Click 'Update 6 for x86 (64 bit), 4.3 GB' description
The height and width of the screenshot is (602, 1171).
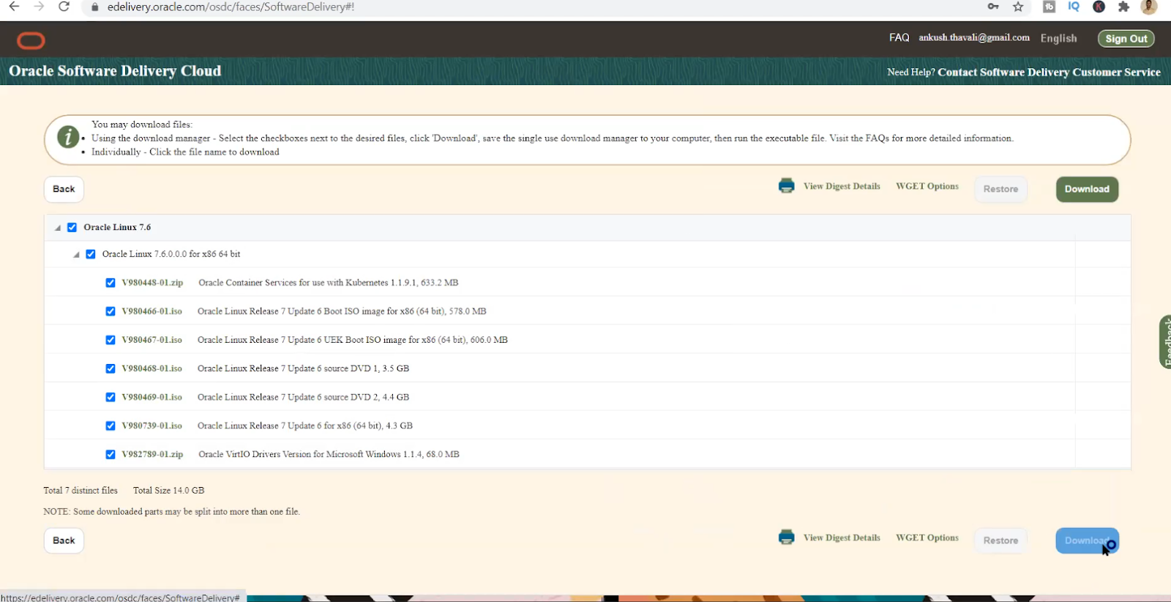click(305, 426)
